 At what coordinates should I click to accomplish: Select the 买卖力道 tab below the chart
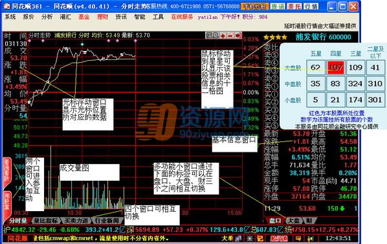(76, 221)
